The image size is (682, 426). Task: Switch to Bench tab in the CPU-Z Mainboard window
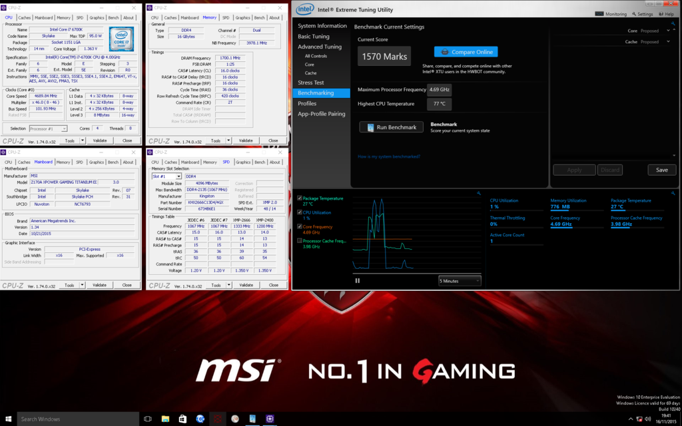(113, 162)
